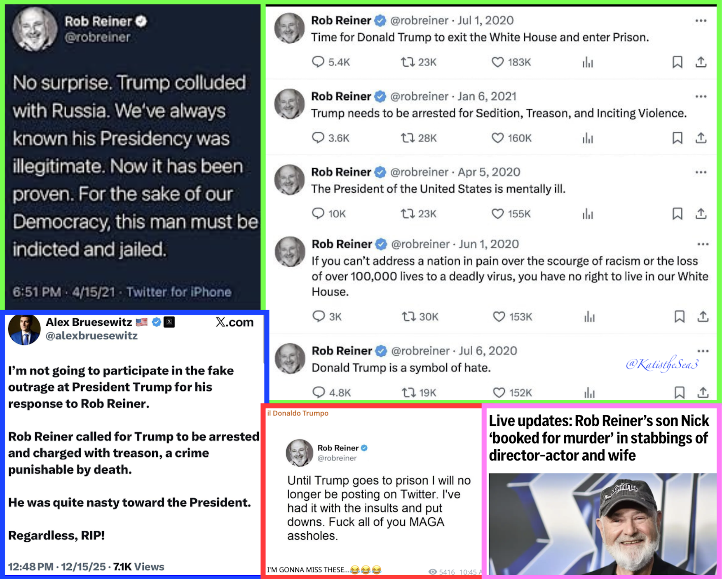Reply to the 'symbol of hate' tweet
The width and height of the screenshot is (722, 579).
(319, 392)
